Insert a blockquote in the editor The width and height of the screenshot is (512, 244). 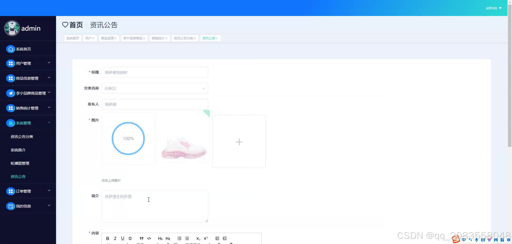142,238
